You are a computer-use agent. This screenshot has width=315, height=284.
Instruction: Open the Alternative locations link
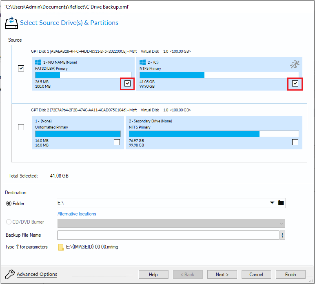point(77,214)
